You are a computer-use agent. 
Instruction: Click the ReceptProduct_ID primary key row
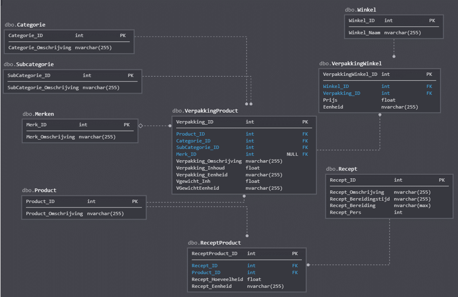point(247,254)
